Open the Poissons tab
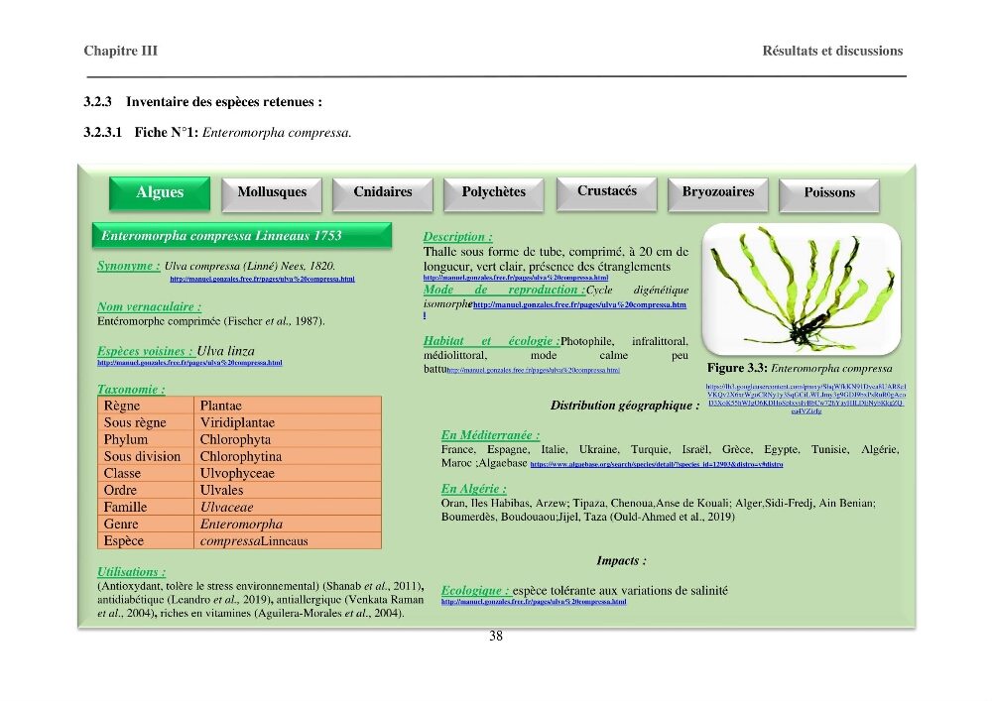992x701 pixels. coord(829,194)
